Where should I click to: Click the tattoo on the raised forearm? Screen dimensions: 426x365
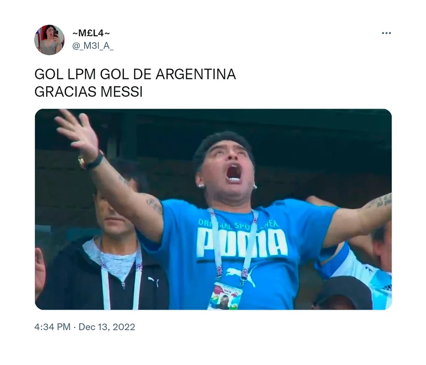tap(154, 204)
